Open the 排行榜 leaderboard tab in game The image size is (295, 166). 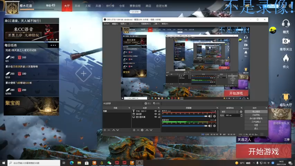pyautogui.click(x=110, y=6)
